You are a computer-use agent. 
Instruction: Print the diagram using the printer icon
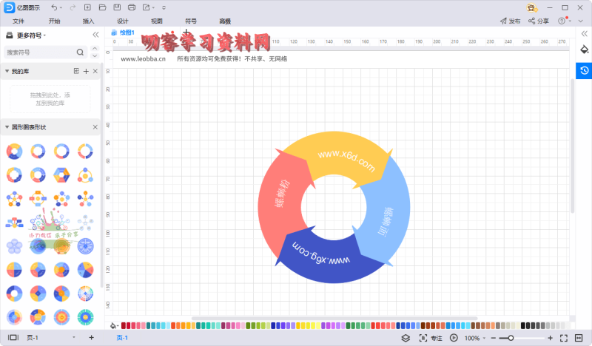(132, 7)
